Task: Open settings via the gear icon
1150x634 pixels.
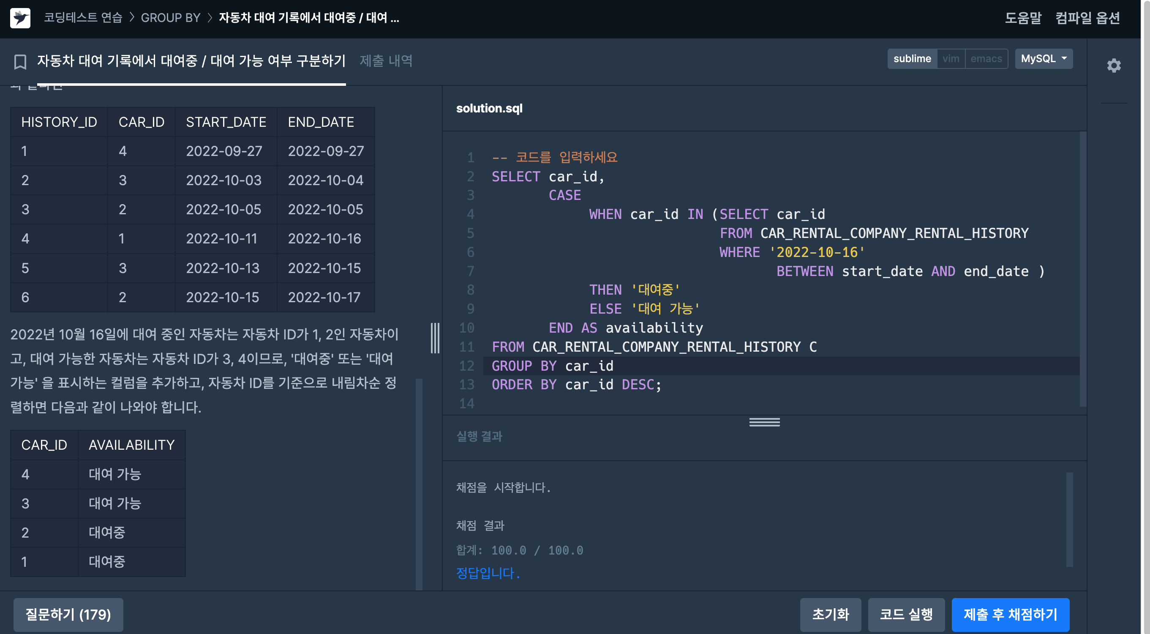Action: click(1113, 66)
